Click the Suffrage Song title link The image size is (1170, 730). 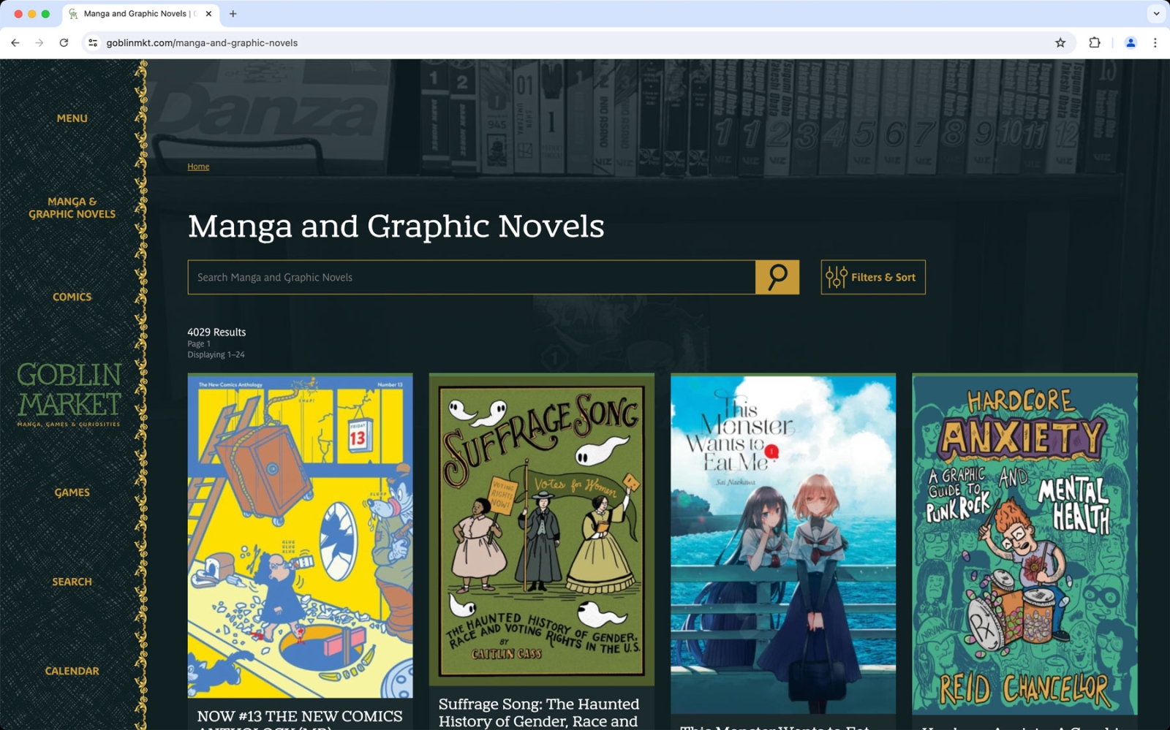[x=539, y=713]
